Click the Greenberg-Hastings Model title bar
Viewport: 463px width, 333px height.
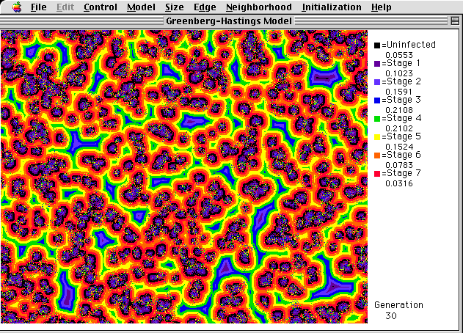click(231, 21)
